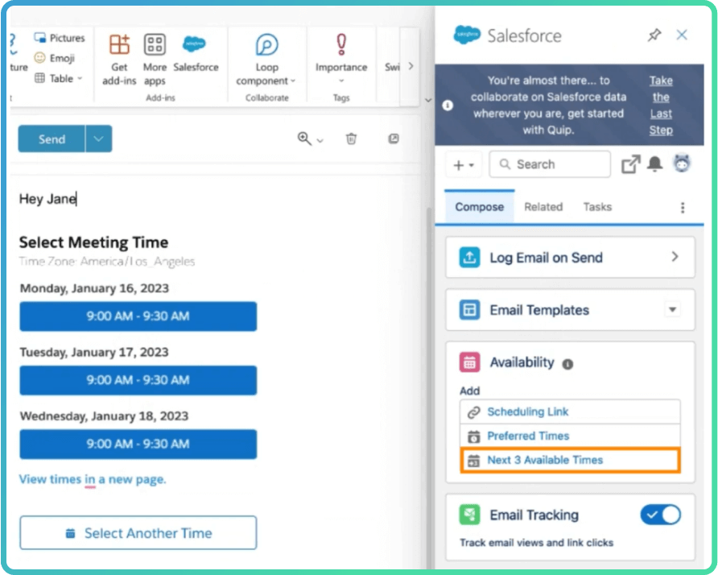This screenshot has width=718, height=575.
Task: Click the Email Tracking envelope icon
Action: click(x=469, y=515)
